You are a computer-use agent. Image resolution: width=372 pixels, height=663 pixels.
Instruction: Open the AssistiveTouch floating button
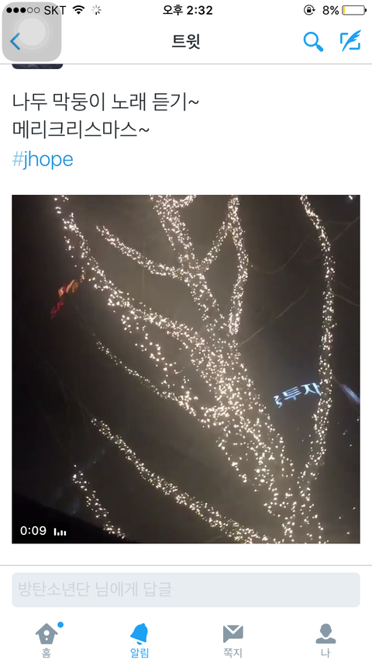pos(32,32)
